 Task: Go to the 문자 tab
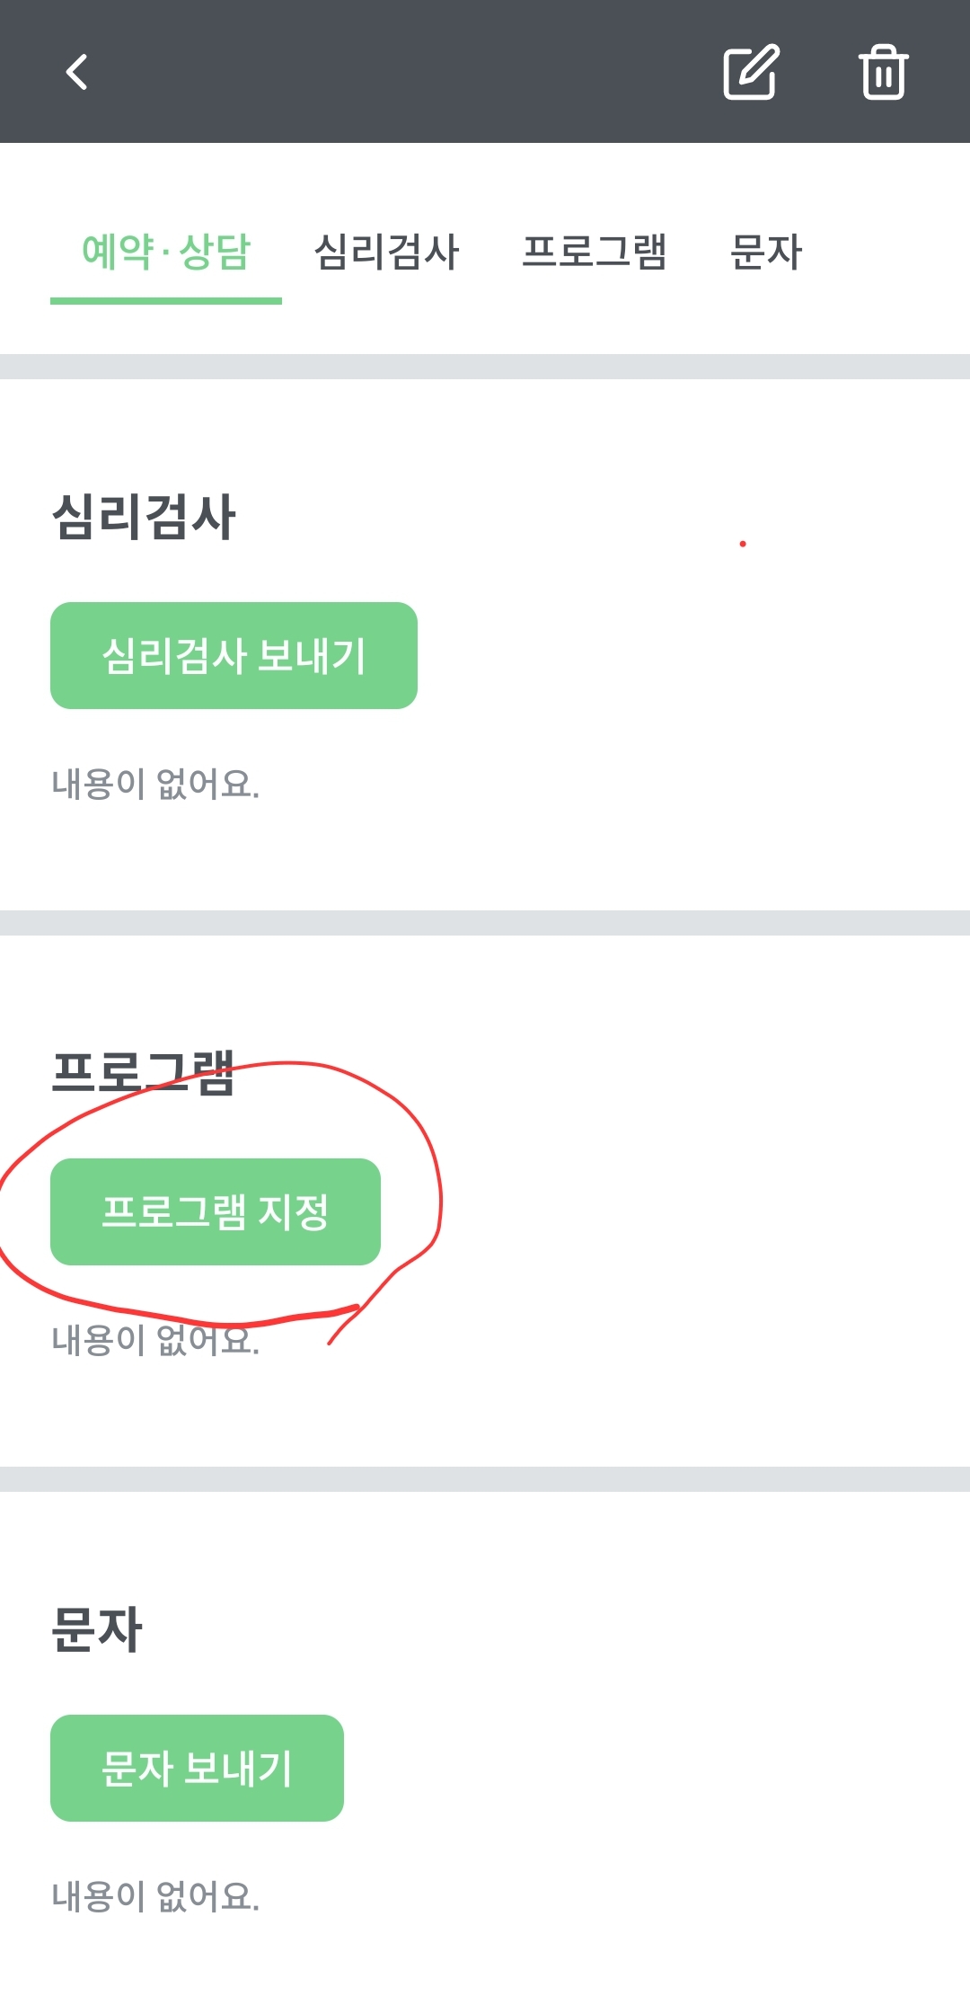tap(766, 252)
